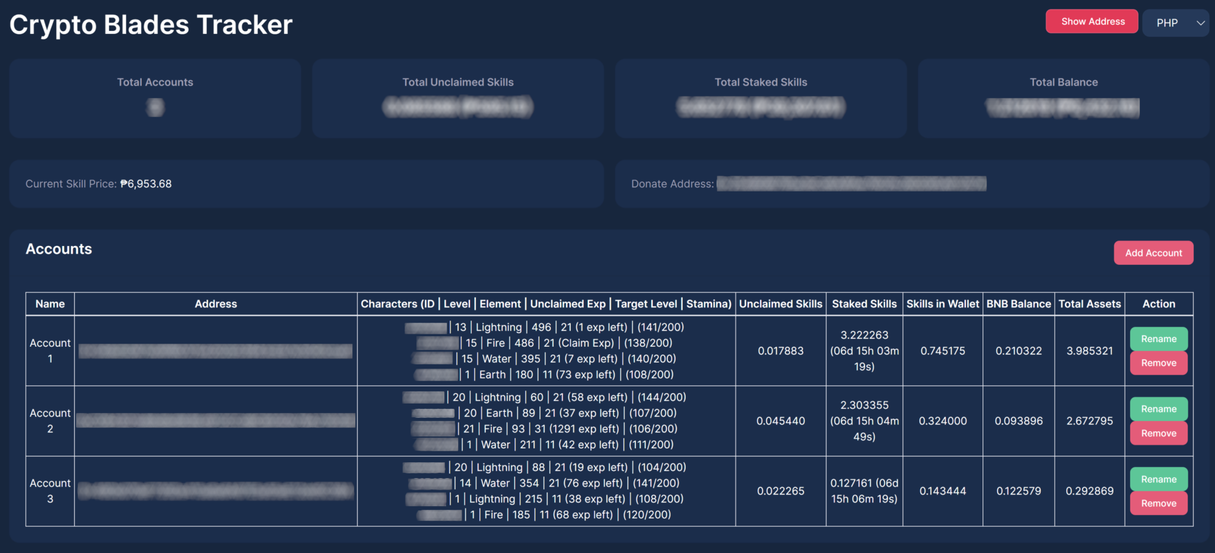Viewport: 1215px width, 553px height.
Task: Click the Total Balance summary card
Action: (1063, 98)
